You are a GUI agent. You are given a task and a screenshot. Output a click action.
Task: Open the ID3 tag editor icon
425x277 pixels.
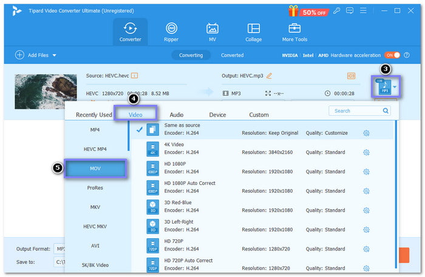click(x=351, y=76)
